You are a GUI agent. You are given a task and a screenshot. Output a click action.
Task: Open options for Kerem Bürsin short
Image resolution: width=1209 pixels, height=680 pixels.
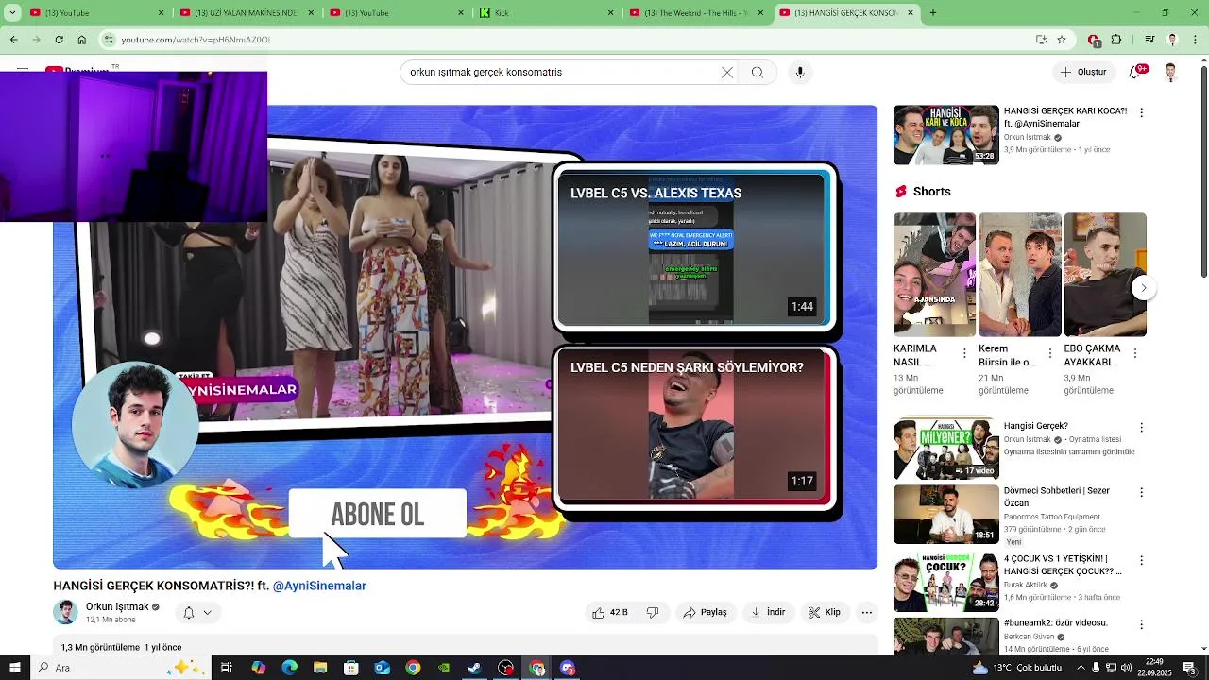point(1049,353)
